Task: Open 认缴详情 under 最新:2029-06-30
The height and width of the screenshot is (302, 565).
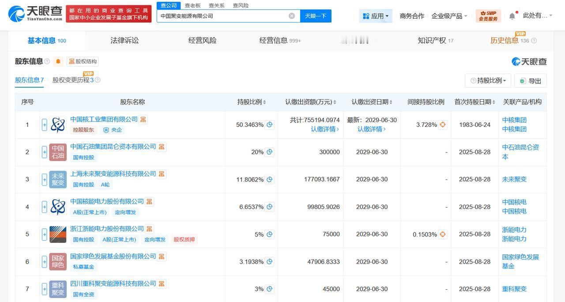Action: point(372,129)
